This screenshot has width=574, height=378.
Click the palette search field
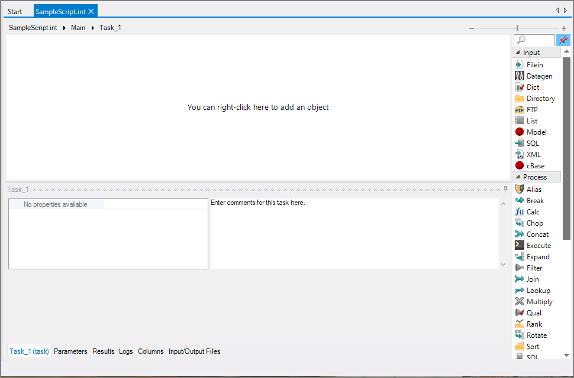(x=534, y=40)
